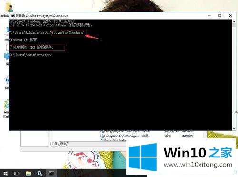This screenshot has width=238, height=177.
Task: Click the last C:\Users\Administrator prompt
Action: pos(30,55)
